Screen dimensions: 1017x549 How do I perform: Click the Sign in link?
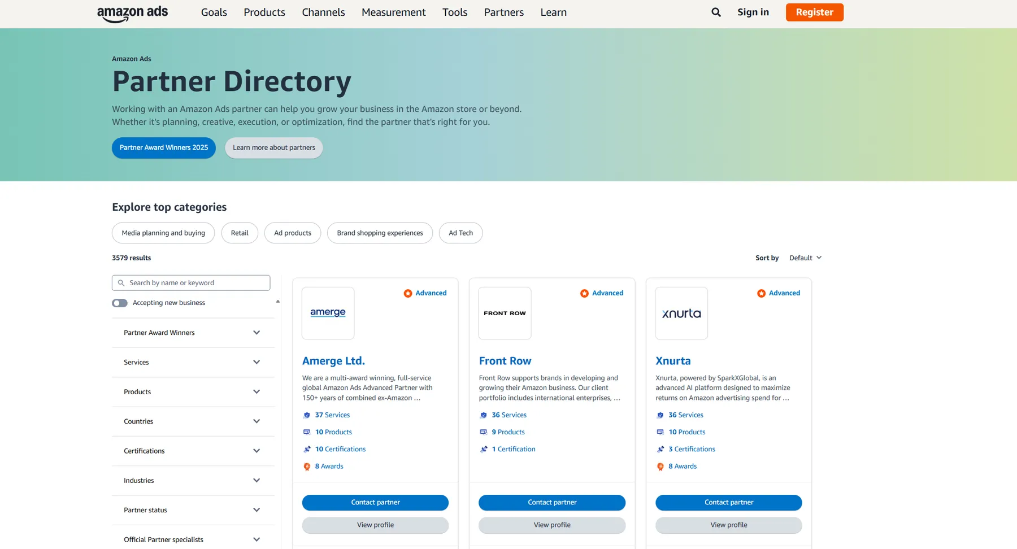click(x=753, y=12)
